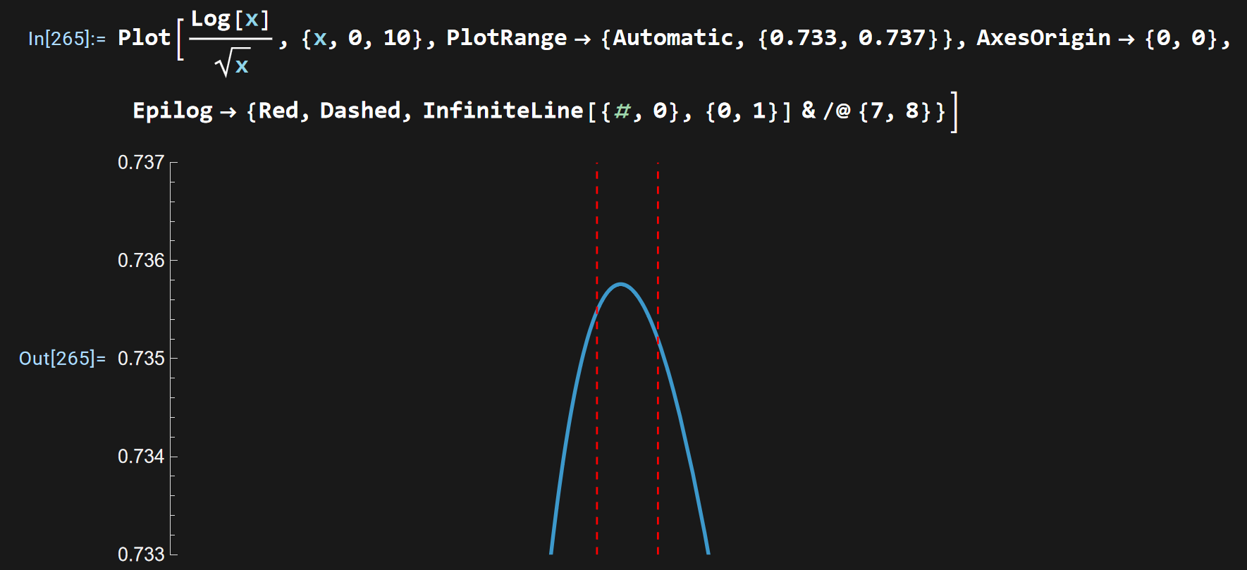Click the In[265] input cell label

66,39
